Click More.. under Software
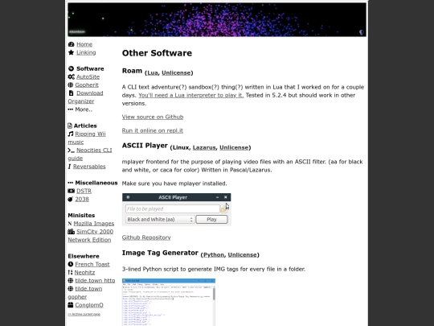 click(84, 109)
